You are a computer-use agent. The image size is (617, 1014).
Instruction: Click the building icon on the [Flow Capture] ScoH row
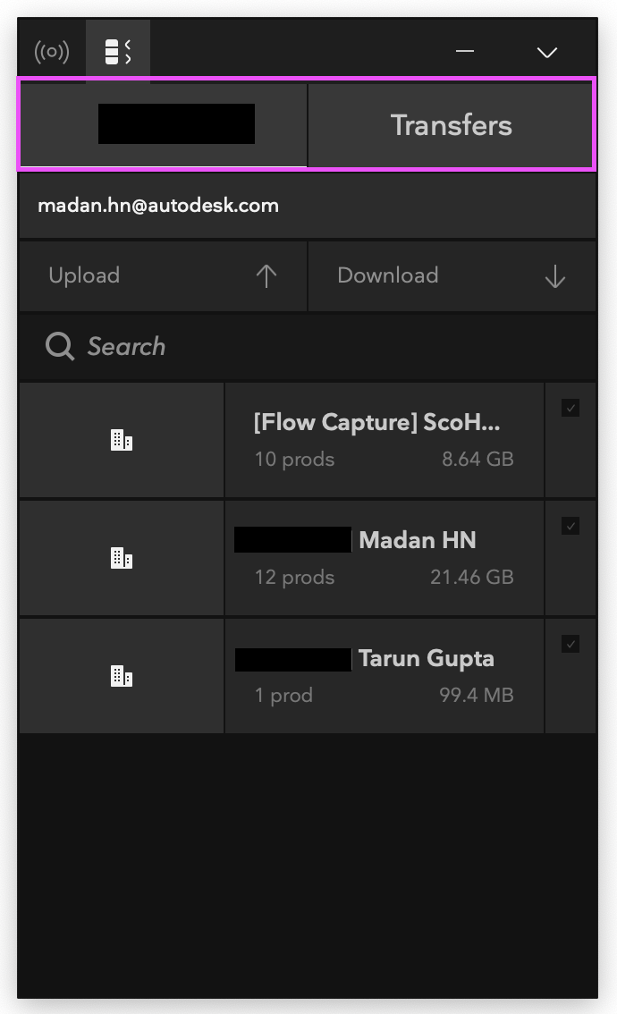coord(121,439)
